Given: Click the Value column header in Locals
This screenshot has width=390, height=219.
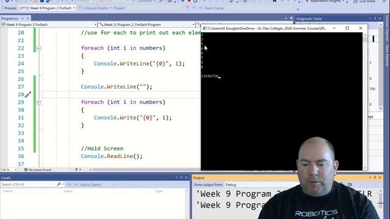Looking at the screenshot, I should 68,191.
